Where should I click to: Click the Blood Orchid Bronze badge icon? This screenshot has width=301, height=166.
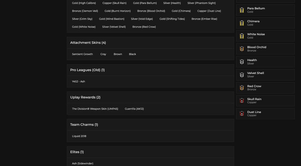pos(242,49)
